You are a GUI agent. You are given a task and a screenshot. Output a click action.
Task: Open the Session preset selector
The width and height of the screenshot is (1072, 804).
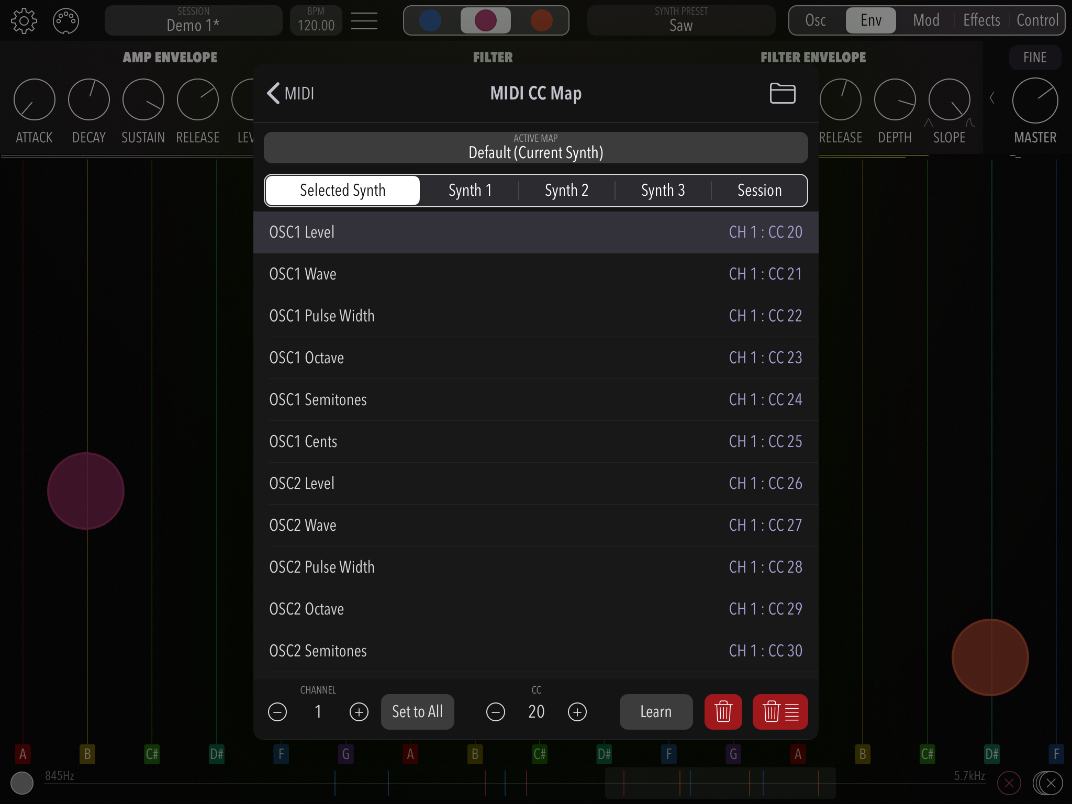coord(193,21)
